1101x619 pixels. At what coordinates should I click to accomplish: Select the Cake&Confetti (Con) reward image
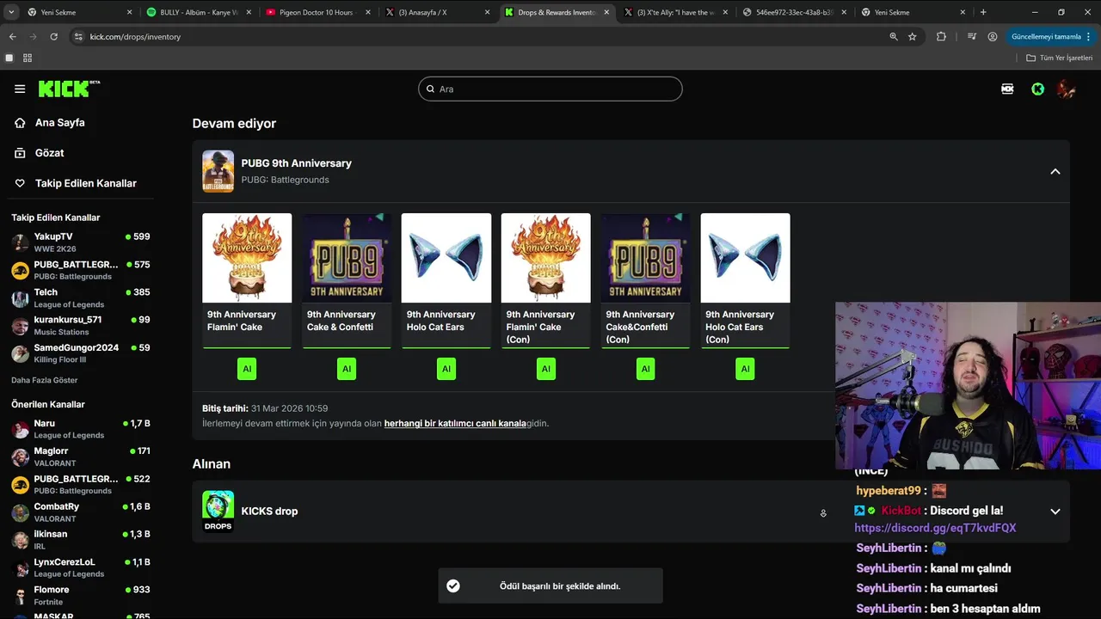point(645,258)
